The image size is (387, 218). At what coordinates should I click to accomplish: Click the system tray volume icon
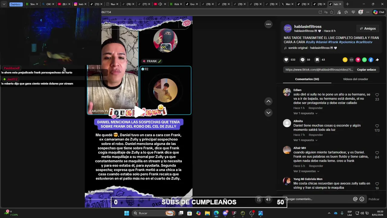click(x=362, y=213)
